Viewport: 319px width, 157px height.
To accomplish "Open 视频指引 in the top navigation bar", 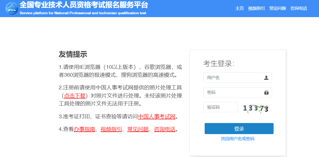I will 256,8.
